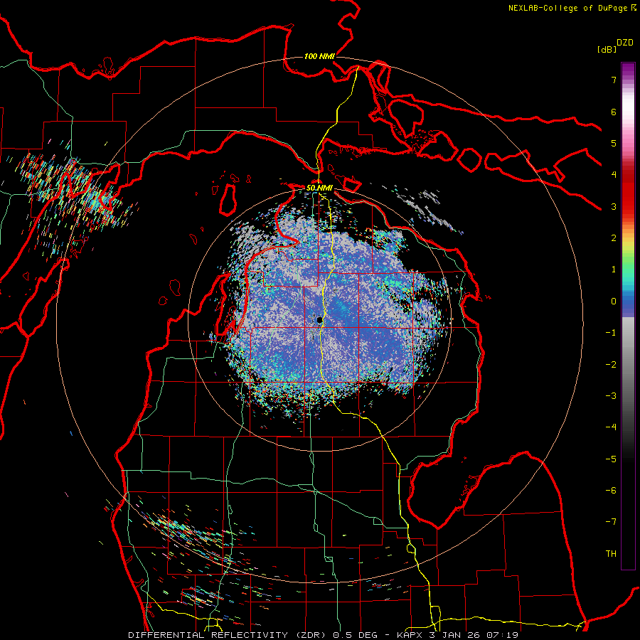
Task: Click the ZDR color scale bar
Action: point(628,316)
